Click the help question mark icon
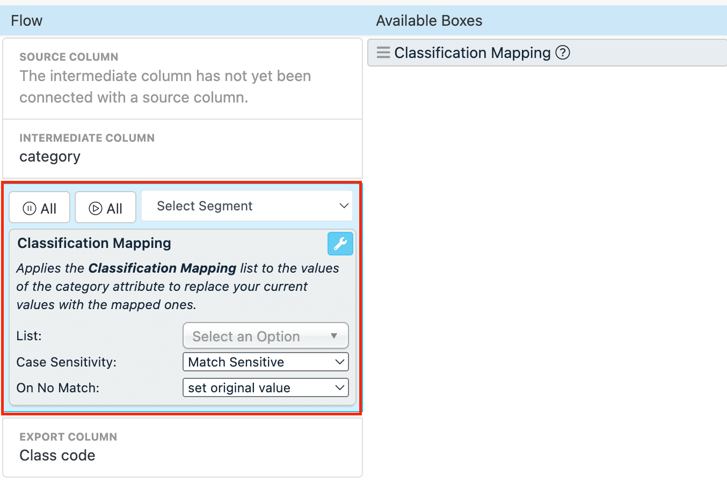The width and height of the screenshot is (727, 483). pyautogui.click(x=562, y=53)
